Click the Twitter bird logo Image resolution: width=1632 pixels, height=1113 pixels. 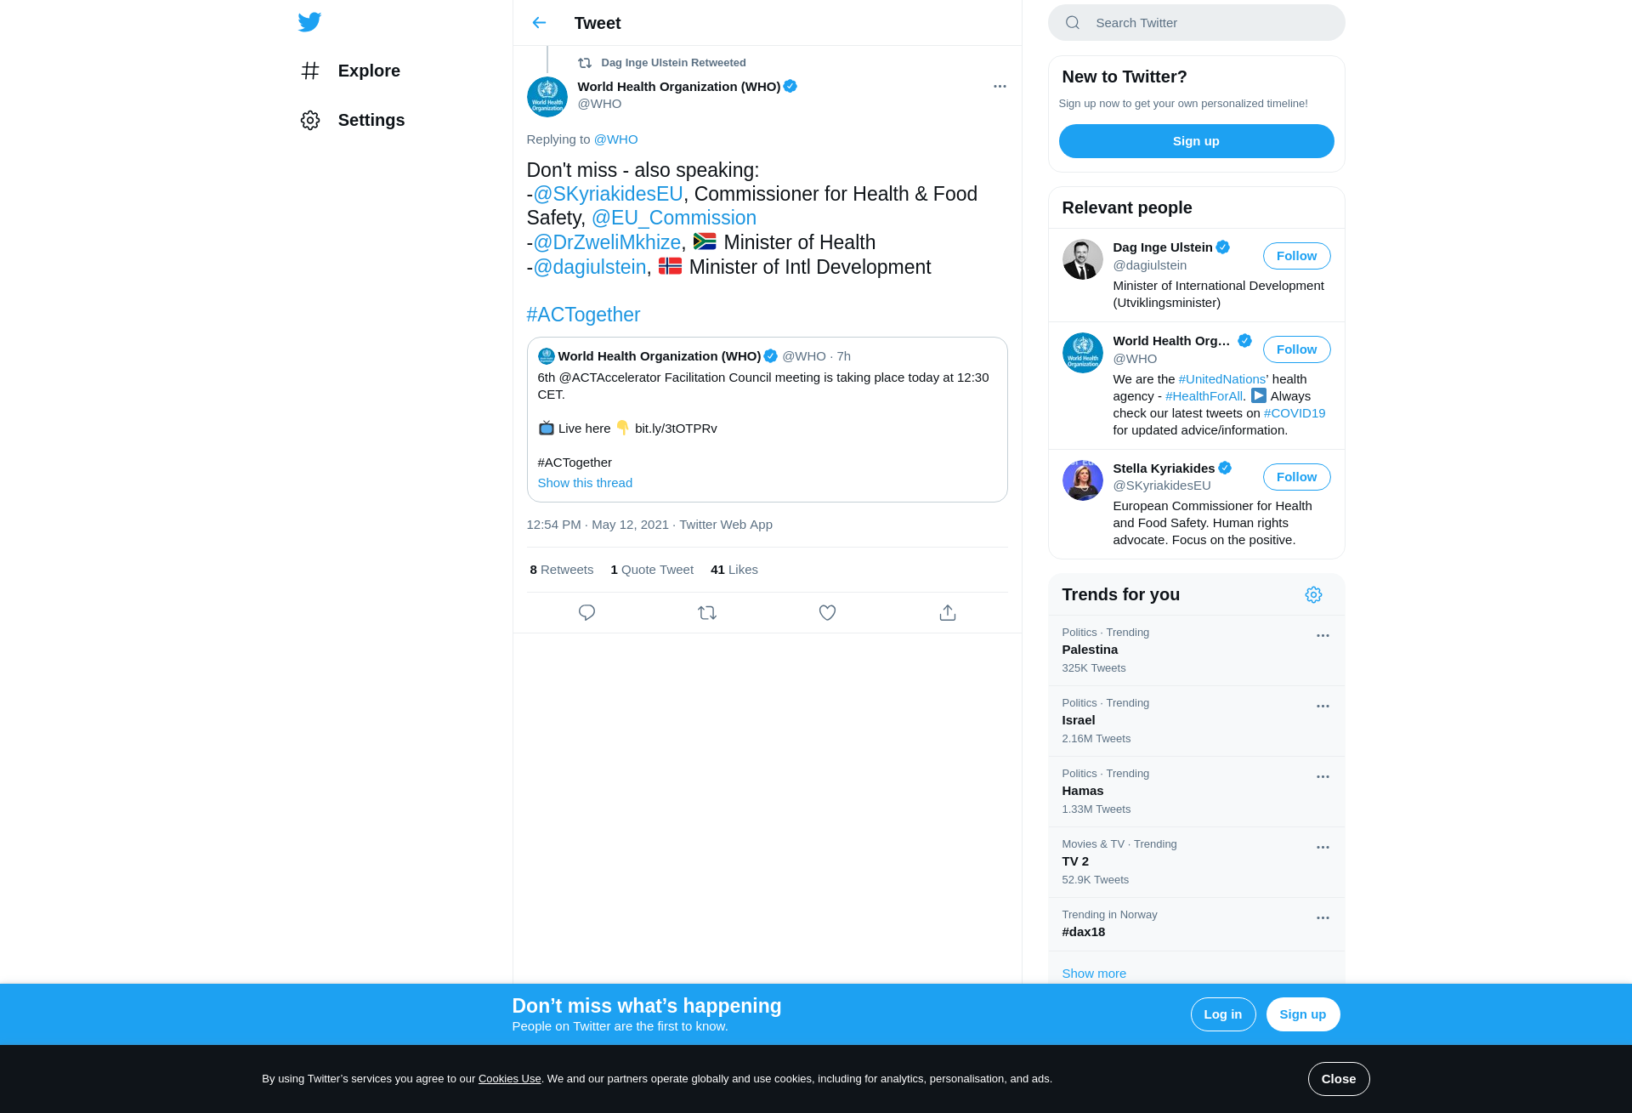point(309,22)
